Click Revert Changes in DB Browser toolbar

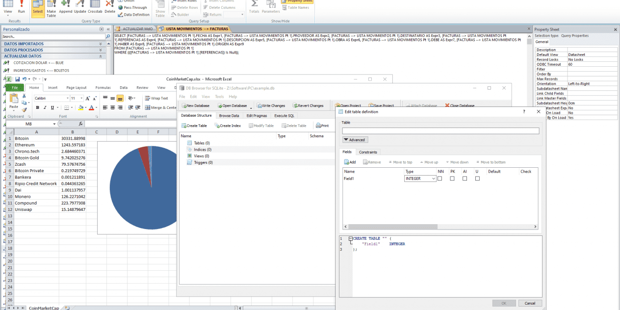click(x=308, y=105)
